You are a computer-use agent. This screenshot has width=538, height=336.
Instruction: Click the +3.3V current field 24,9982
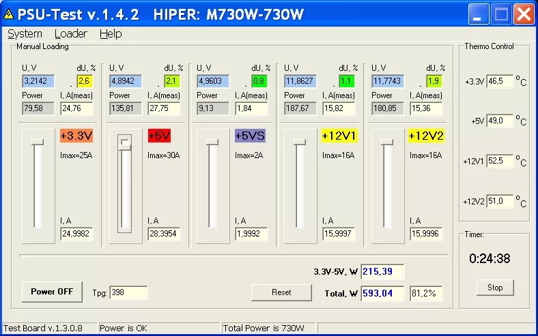(x=76, y=234)
